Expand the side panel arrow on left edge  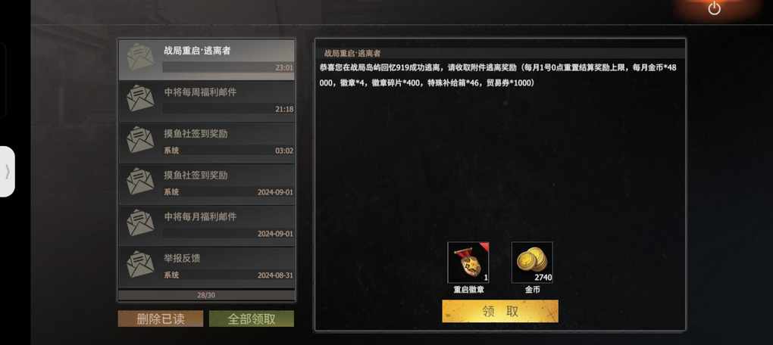coord(8,171)
